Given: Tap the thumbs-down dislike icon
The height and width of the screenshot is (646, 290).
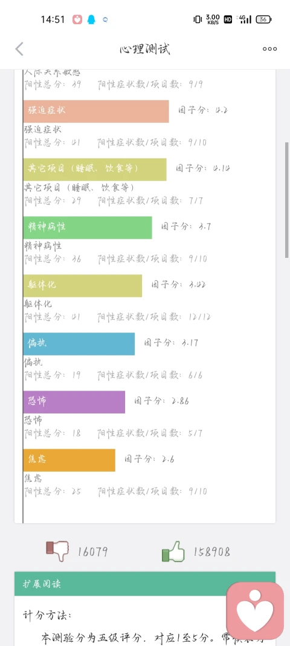Looking at the screenshot, I should coord(57,551).
